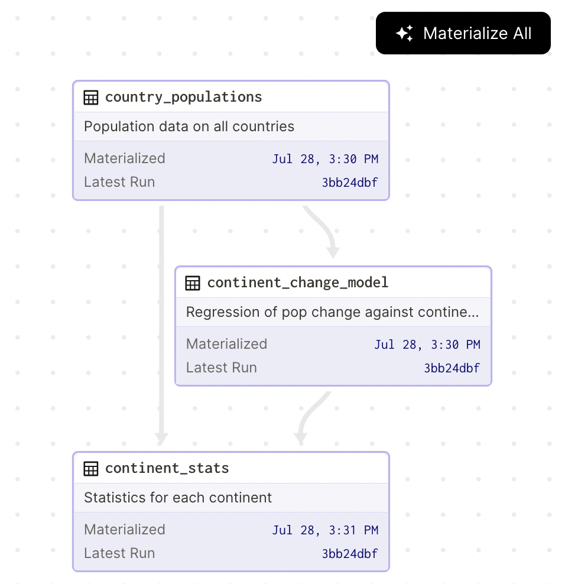Click the 'Statistics for each continent' description
Screen dimensions: 565x584
pyautogui.click(x=178, y=498)
